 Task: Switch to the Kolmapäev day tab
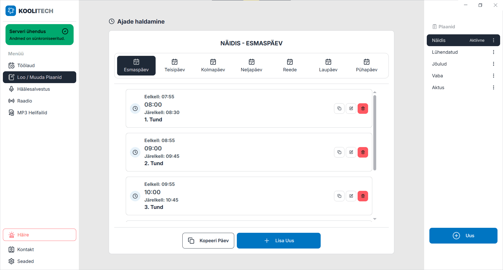click(x=213, y=66)
